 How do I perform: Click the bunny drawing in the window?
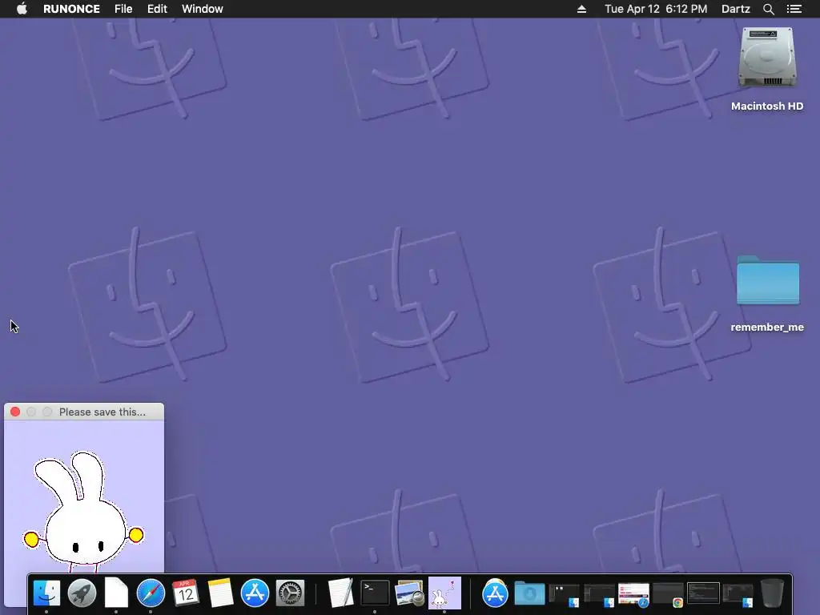(83, 512)
